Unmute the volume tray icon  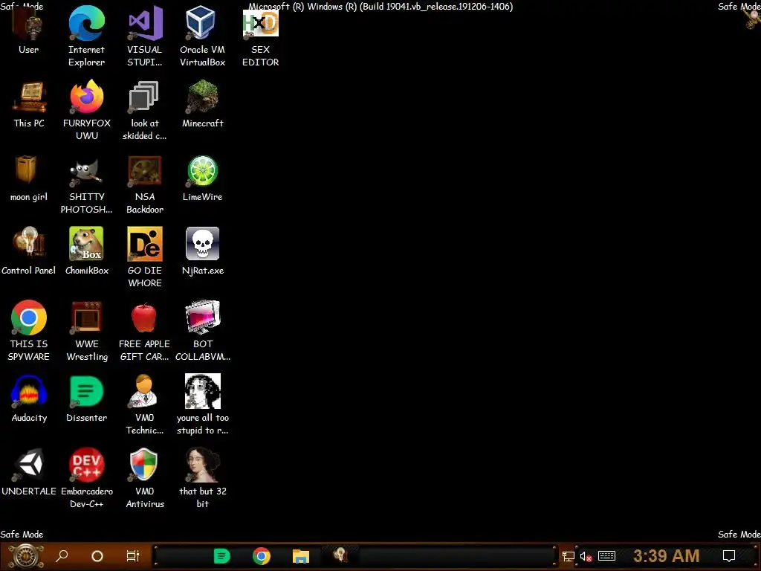[586, 556]
